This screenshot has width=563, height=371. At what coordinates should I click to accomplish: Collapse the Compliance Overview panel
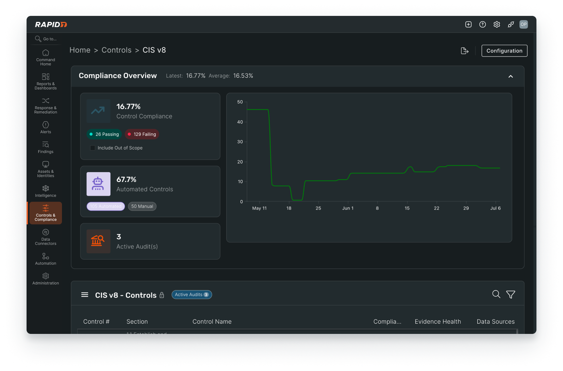point(511,76)
